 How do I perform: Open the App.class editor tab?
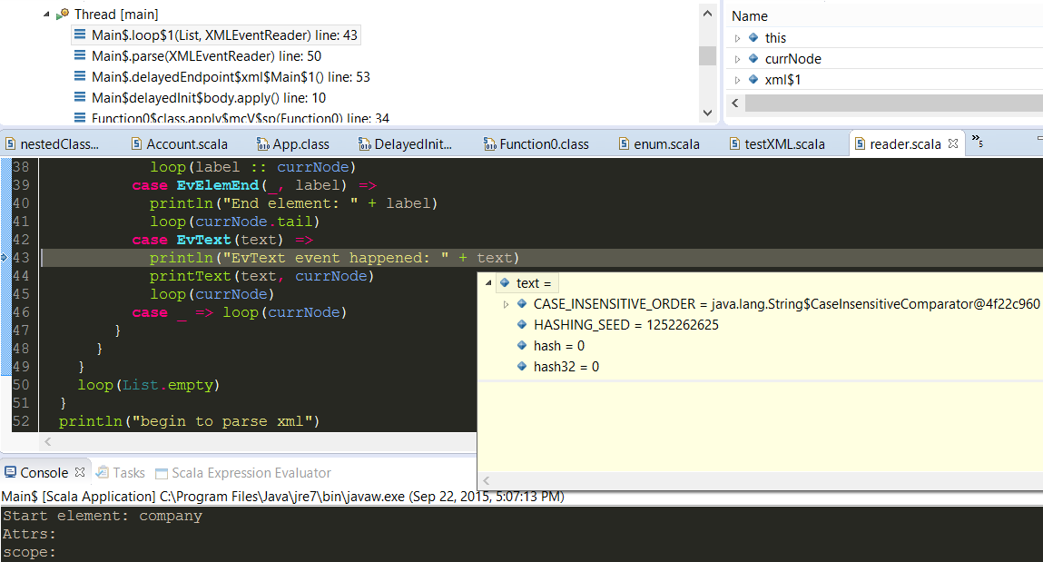pos(300,143)
